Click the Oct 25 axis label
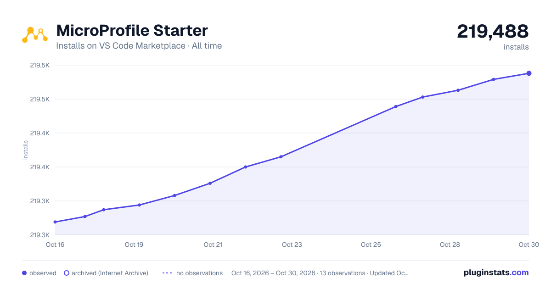The width and height of the screenshot is (551, 289). [x=371, y=245]
